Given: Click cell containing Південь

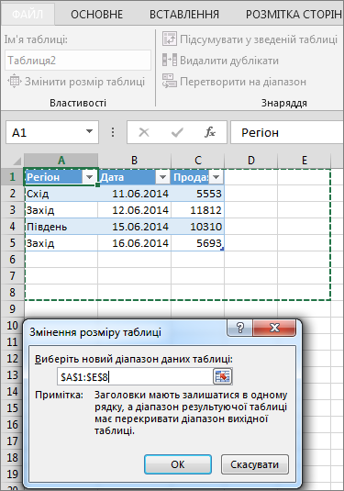Looking at the screenshot, I should (x=61, y=227).
